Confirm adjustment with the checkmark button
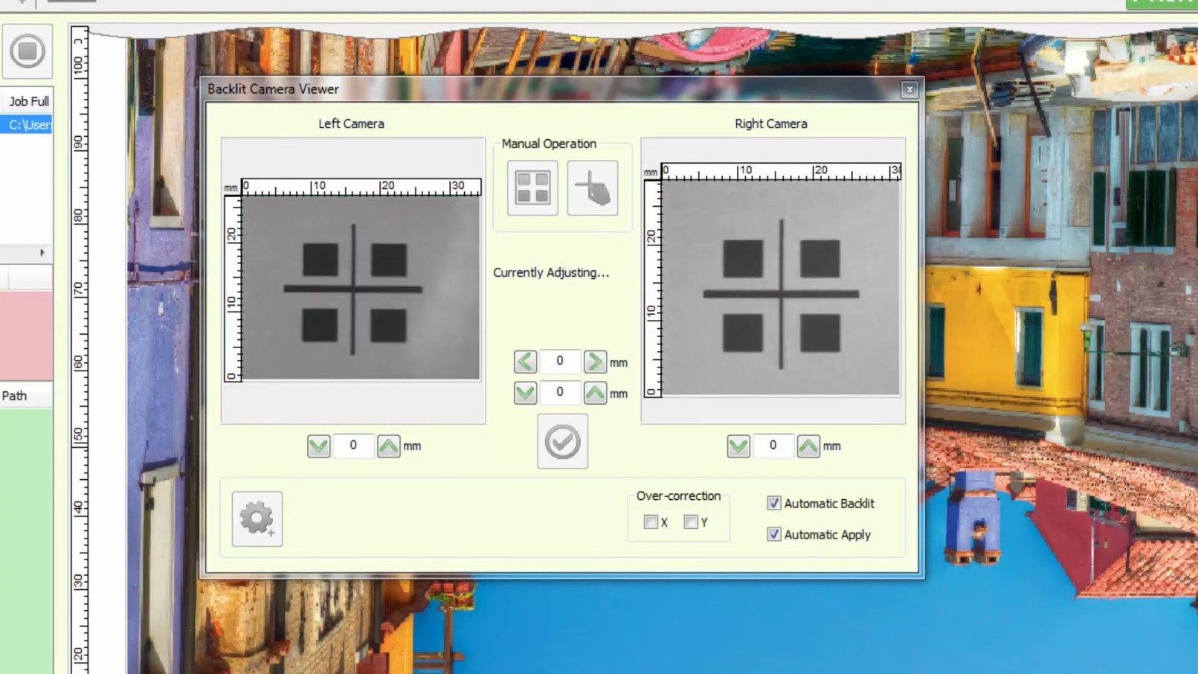The image size is (1198, 674). coord(562,442)
